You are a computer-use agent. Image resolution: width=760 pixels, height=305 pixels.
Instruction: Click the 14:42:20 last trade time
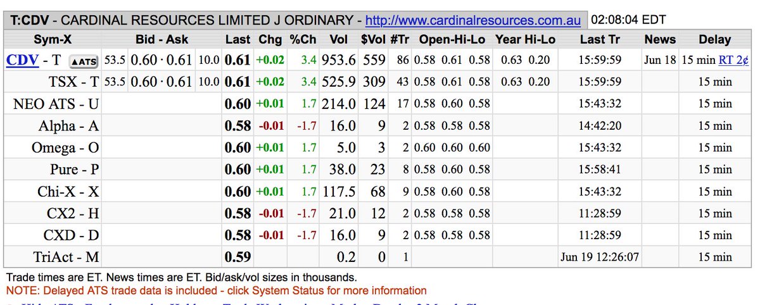[x=600, y=126]
